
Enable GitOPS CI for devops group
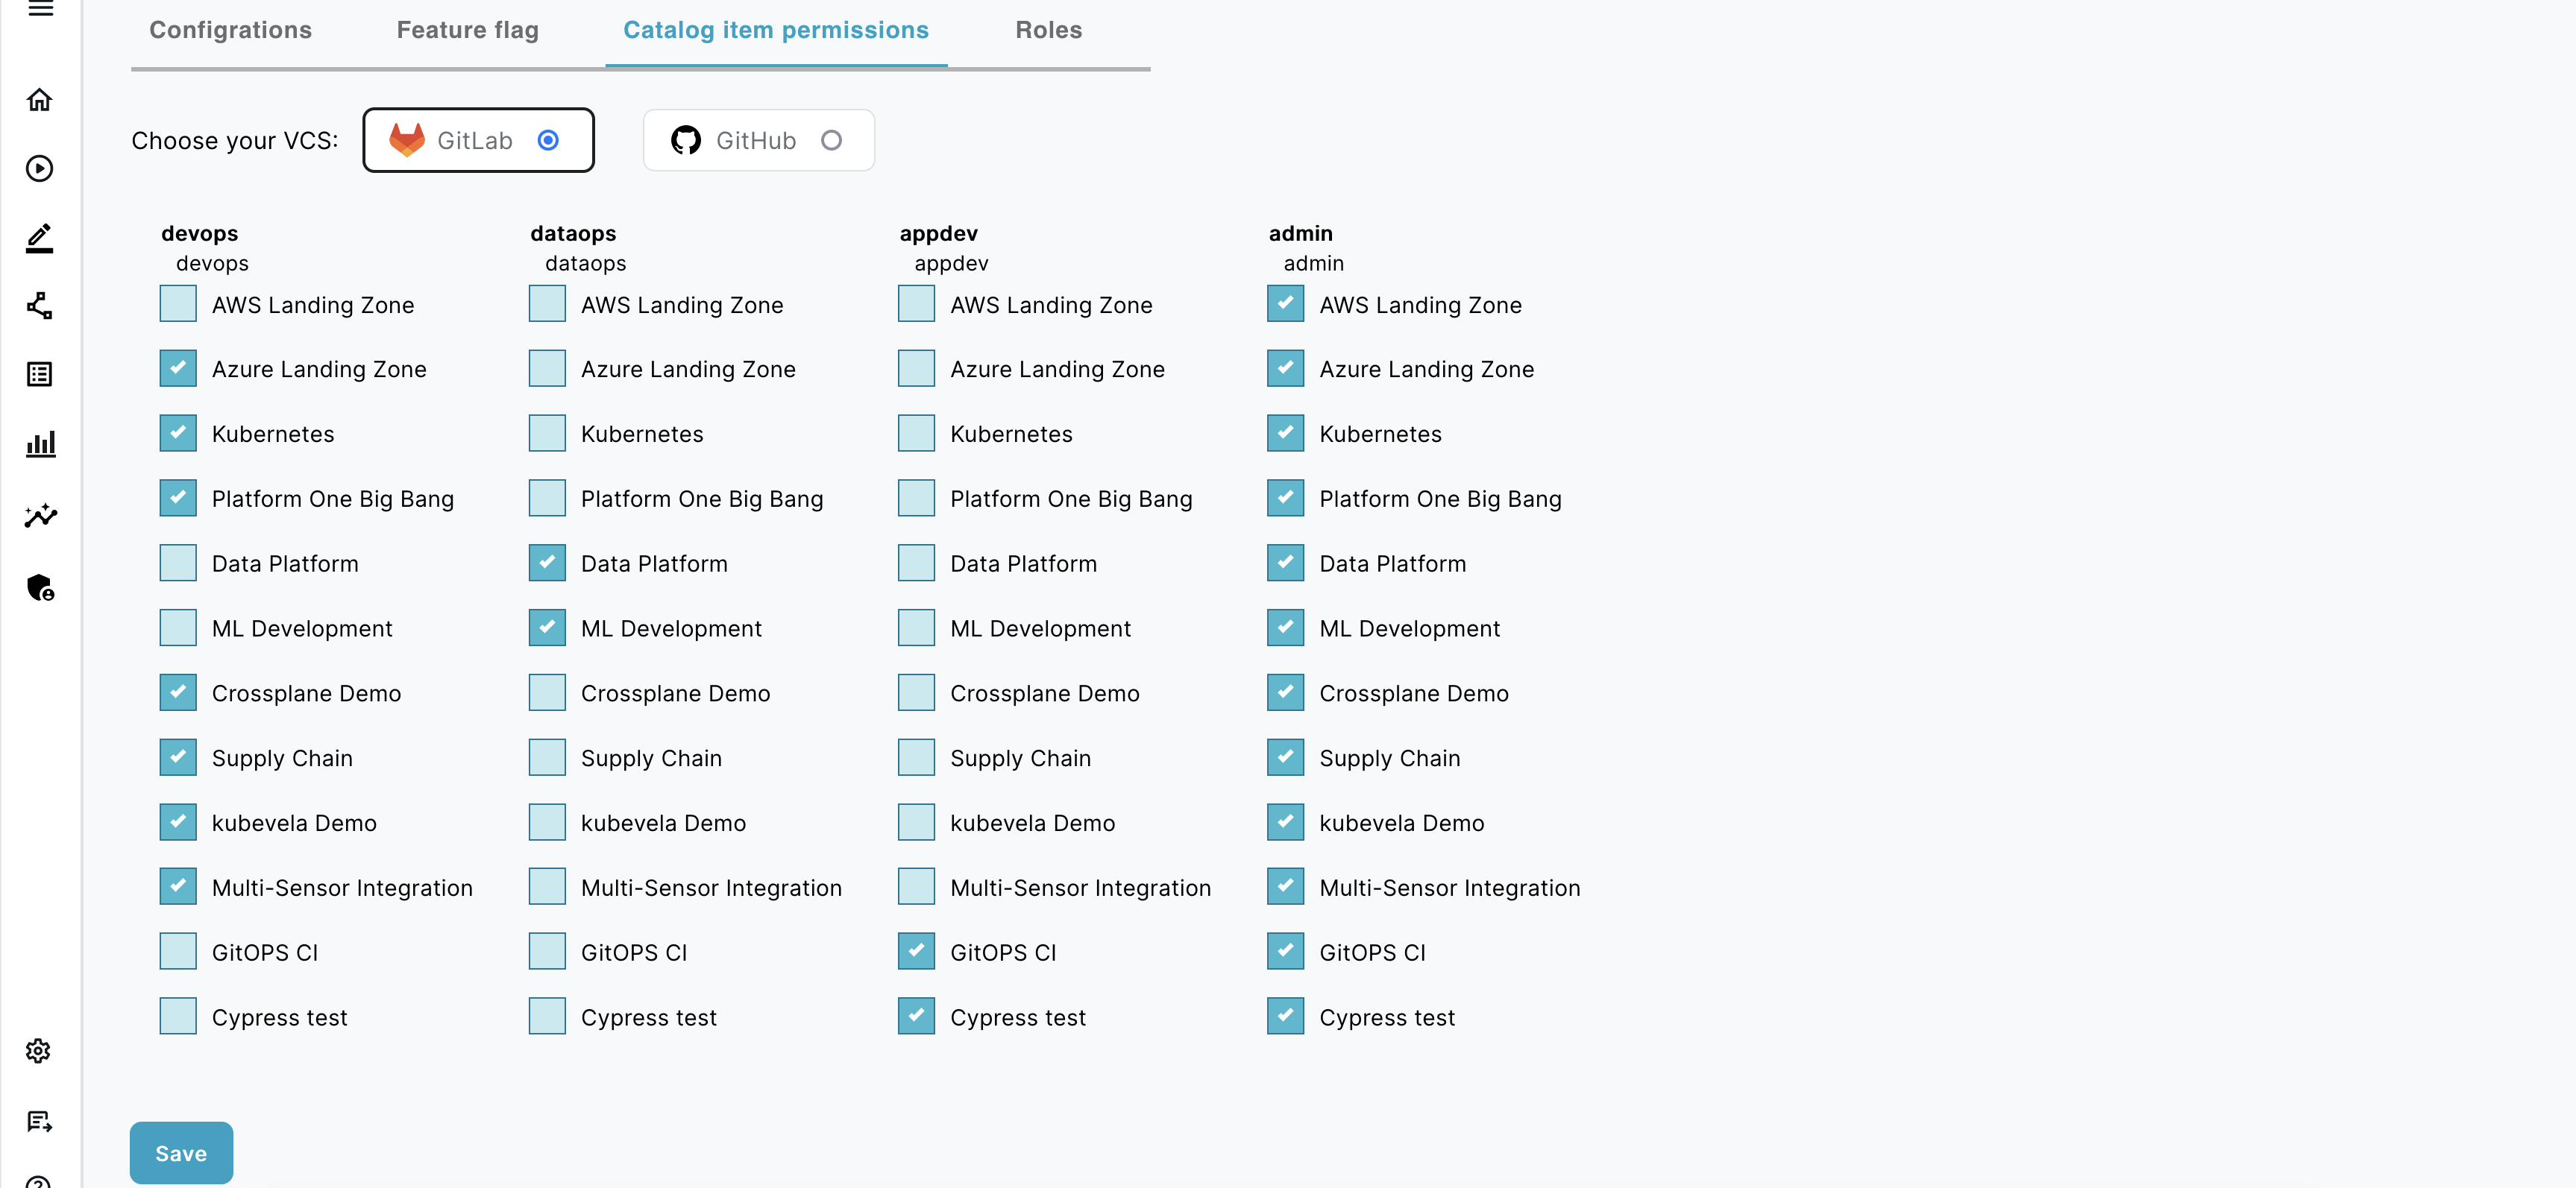coord(178,952)
